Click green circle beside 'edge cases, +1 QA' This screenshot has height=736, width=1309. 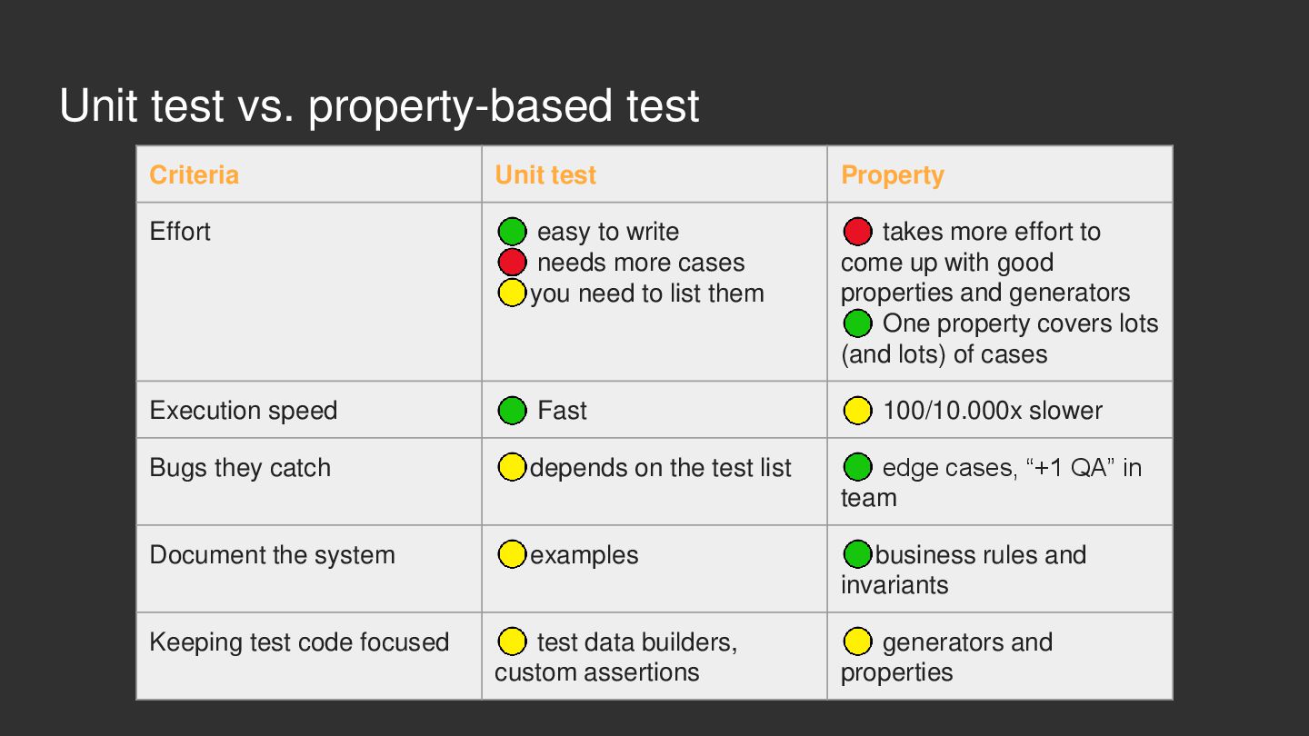tap(858, 467)
